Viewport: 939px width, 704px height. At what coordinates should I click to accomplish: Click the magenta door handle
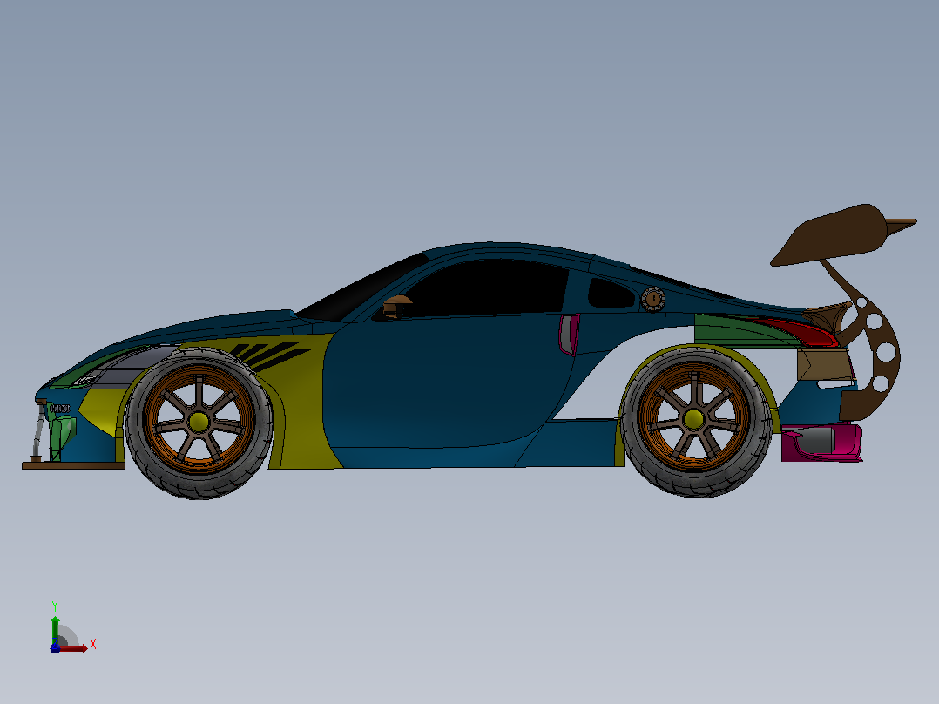click(x=569, y=334)
